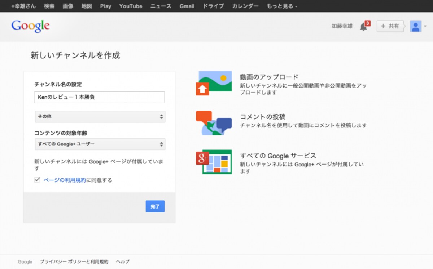Open 画像 in top bar
Image resolution: width=433 pixels, height=269 pixels.
pos(68,6)
